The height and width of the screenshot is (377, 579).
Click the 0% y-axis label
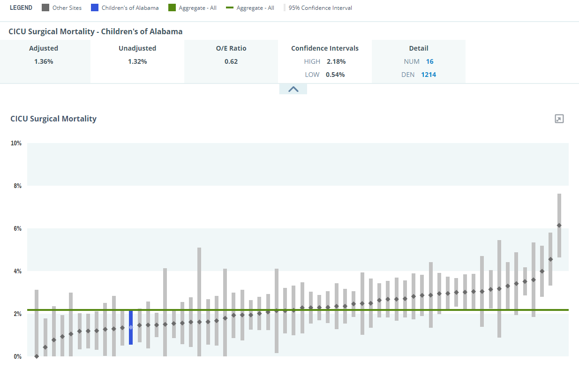(17, 356)
